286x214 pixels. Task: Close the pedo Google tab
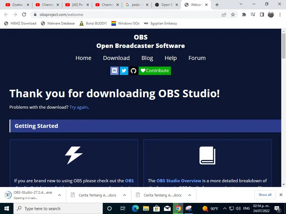pos(147,5)
